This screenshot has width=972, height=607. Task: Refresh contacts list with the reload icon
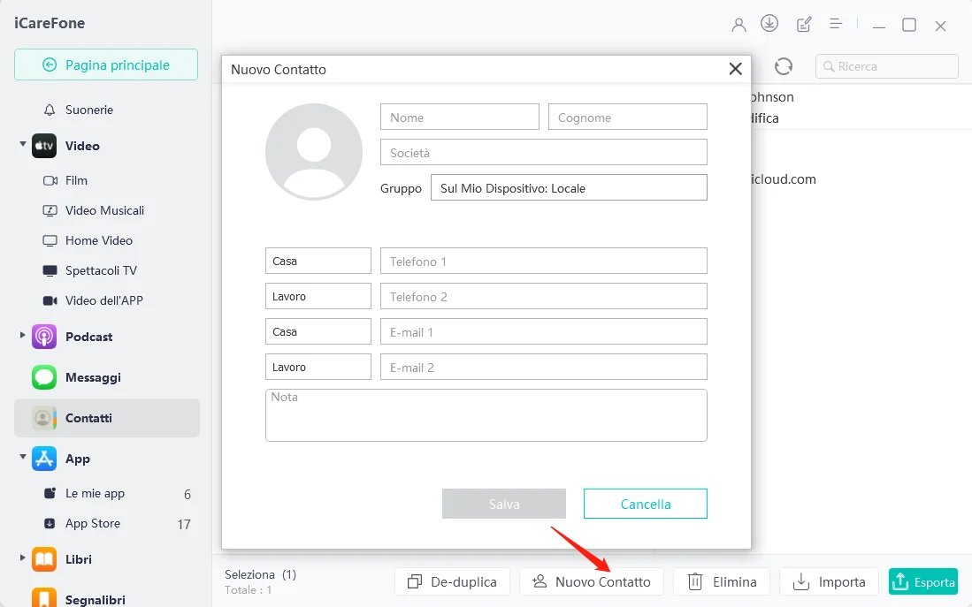pos(783,66)
